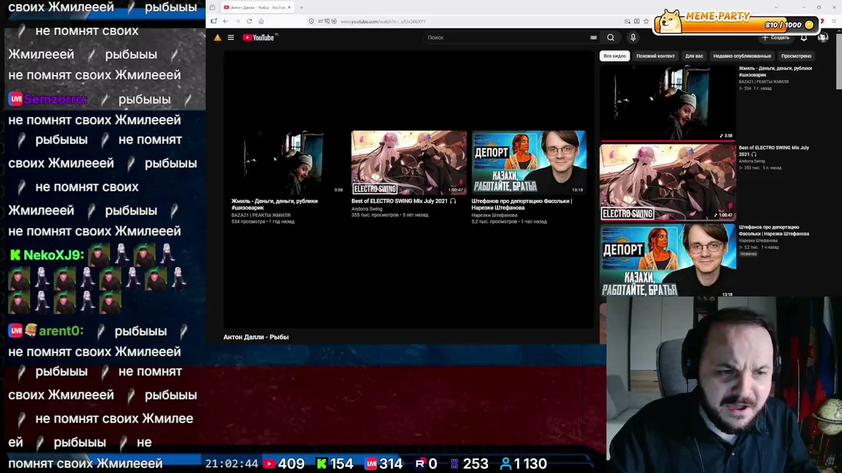This screenshot has height=473, width=842.
Task: Reload the page with the refresh icon
Action: point(249,21)
